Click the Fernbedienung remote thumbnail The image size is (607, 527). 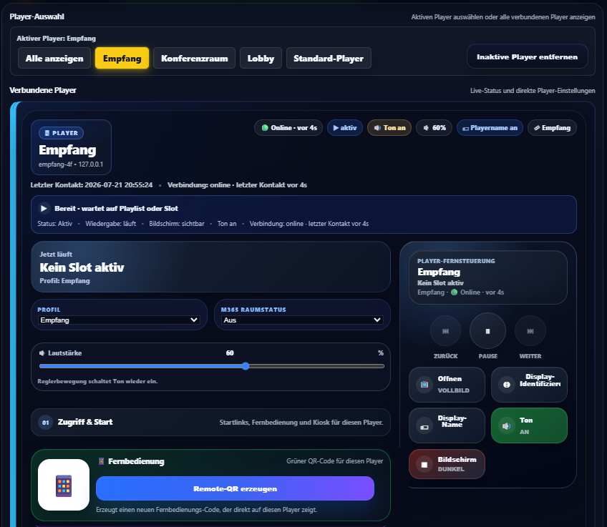(64, 485)
